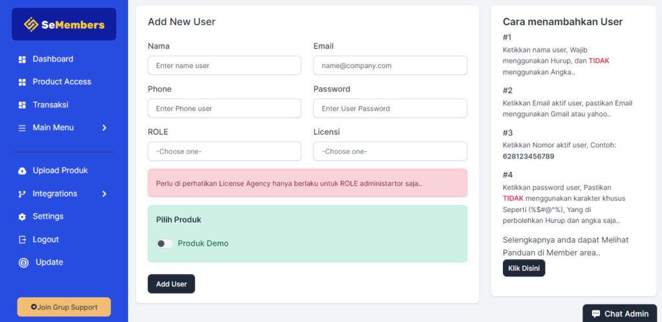Open the Chat Admin widget
This screenshot has width=662, height=322.
(619, 314)
